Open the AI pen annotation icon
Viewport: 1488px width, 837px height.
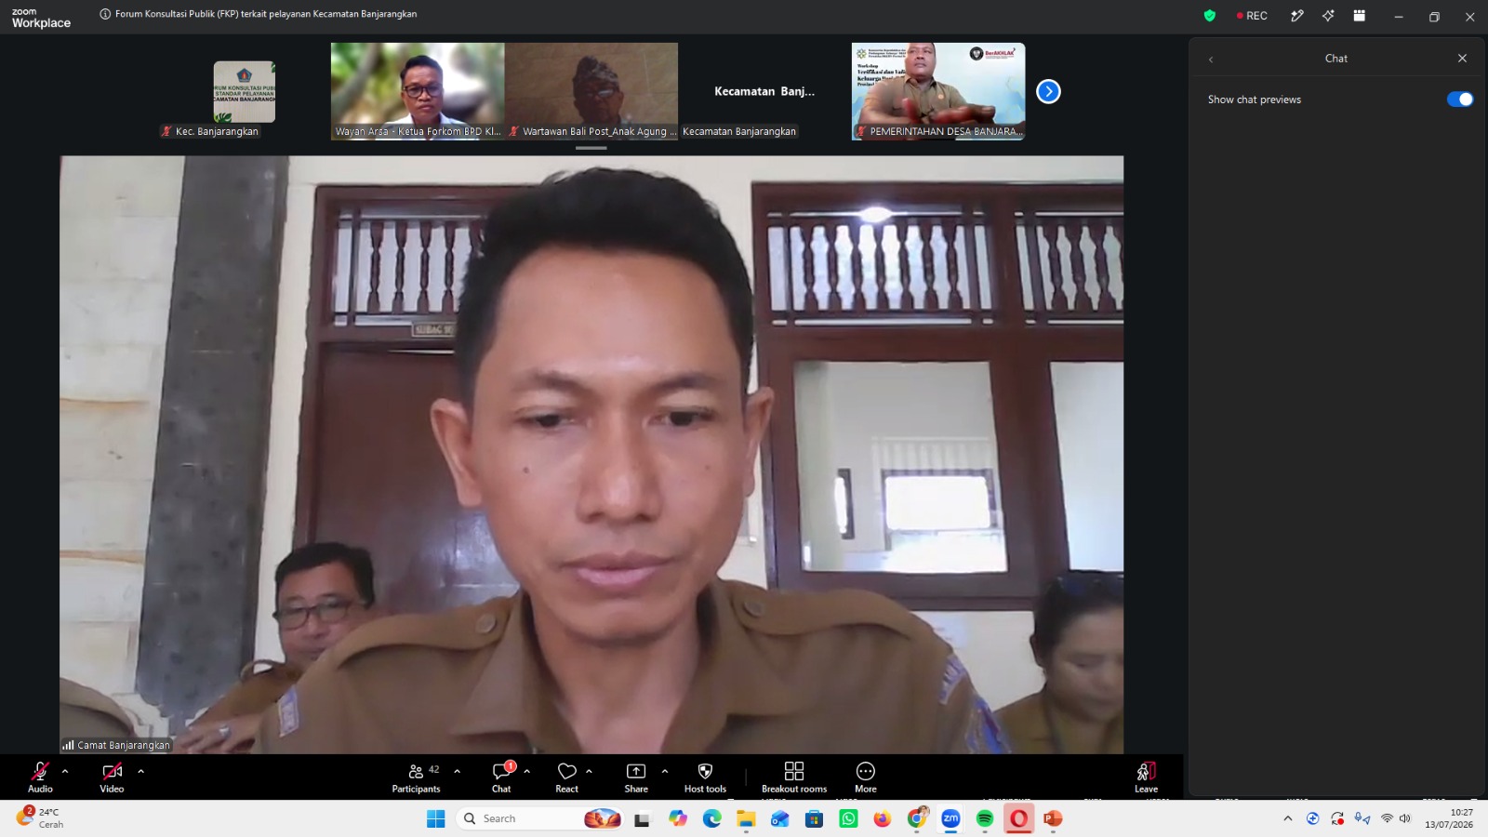1296,16
